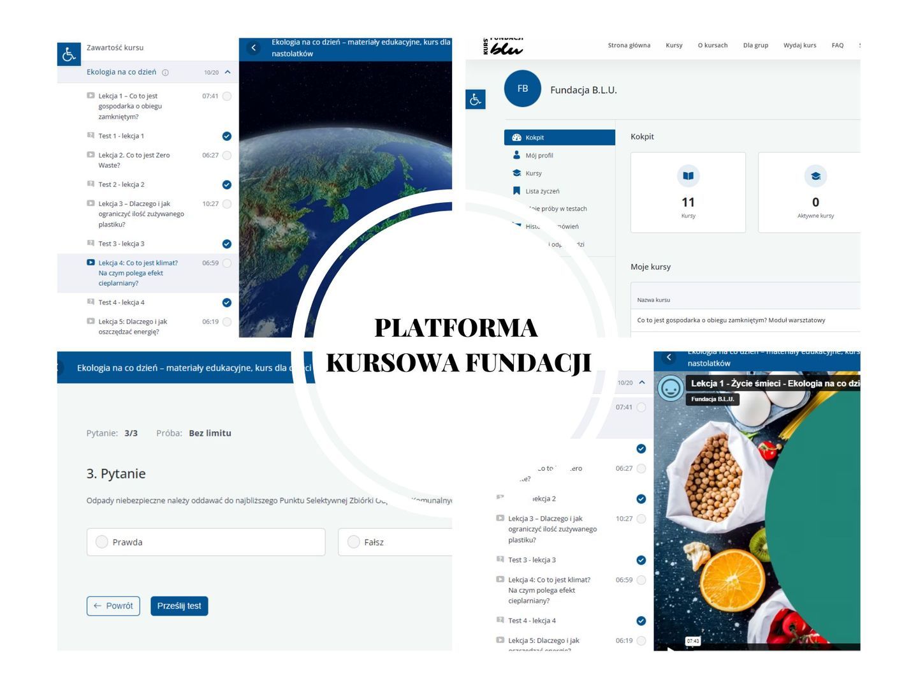The height and width of the screenshot is (689, 918).
Task: Open course Co to jest gospodarka o obiegu zamkniętym? Moduł warsztatowy
Action: (731, 320)
